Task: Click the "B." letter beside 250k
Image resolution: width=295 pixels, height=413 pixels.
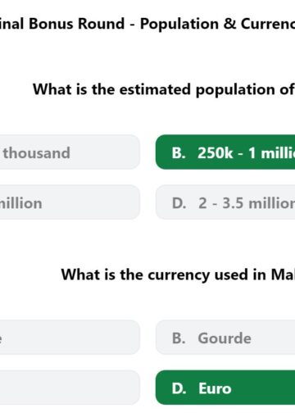Action: 179,153
